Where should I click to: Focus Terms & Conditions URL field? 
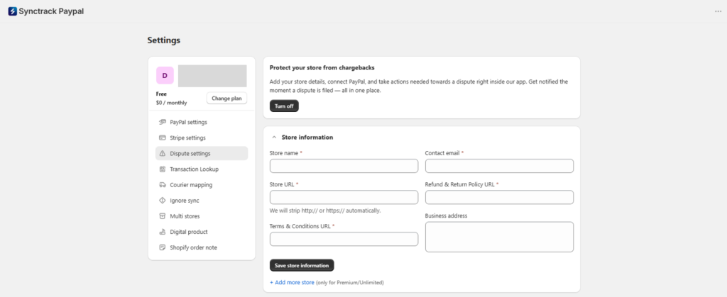click(x=344, y=239)
